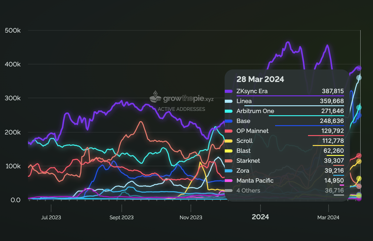The image size is (373, 241).
Task: Click the value 39,216
Action: [x=335, y=171]
